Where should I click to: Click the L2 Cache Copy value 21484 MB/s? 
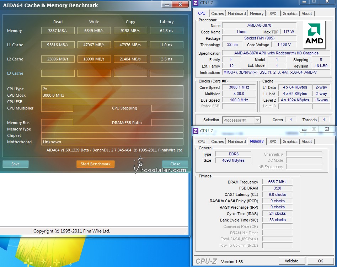coord(130,59)
